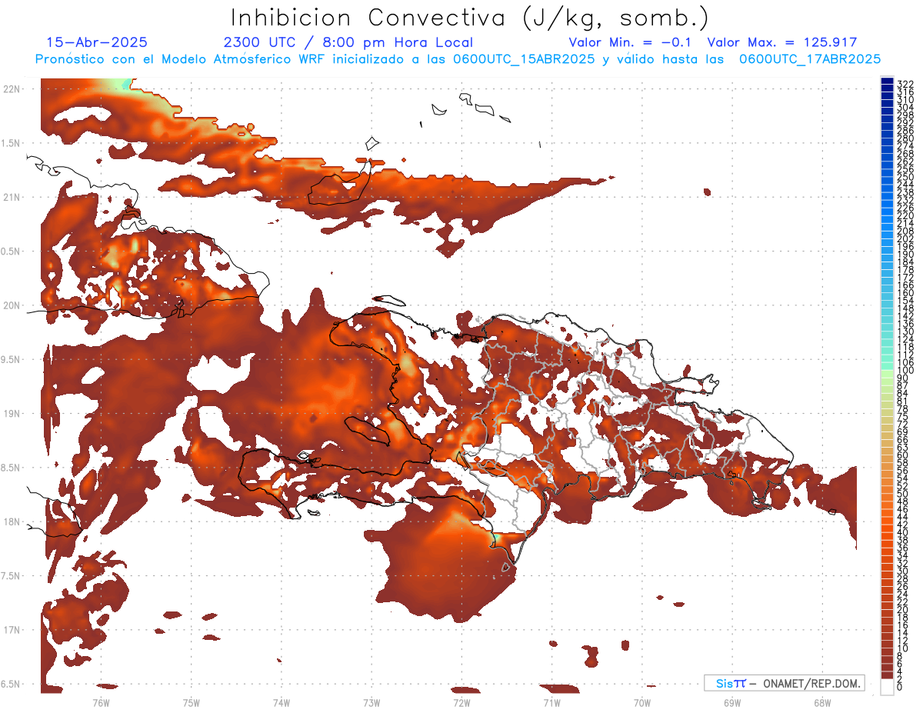Screen dimensions: 923x713
Task: Click the "75W" longitude label
Action: pos(191,702)
